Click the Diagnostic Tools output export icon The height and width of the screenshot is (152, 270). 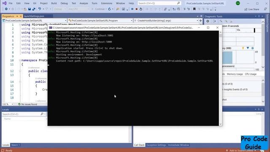[x=214, y=21]
